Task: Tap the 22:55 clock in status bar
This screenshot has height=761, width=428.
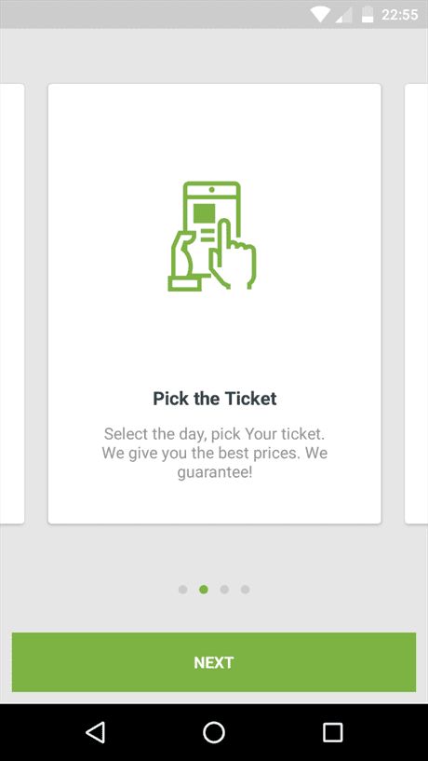Action: (x=399, y=15)
